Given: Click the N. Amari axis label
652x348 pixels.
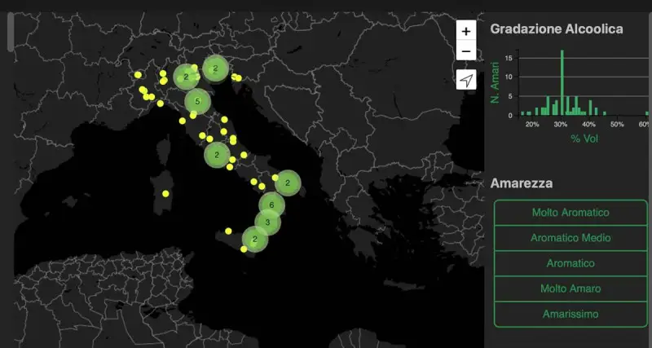Looking at the screenshot, I should point(495,82).
